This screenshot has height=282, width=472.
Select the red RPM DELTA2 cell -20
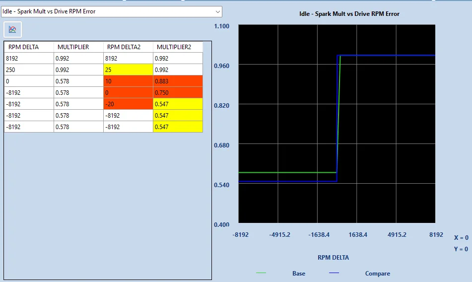point(128,104)
